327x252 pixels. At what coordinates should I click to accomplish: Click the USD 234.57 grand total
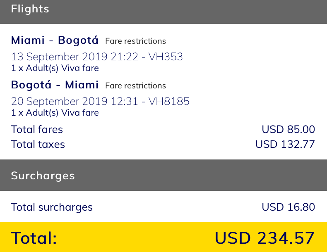coord(264,238)
